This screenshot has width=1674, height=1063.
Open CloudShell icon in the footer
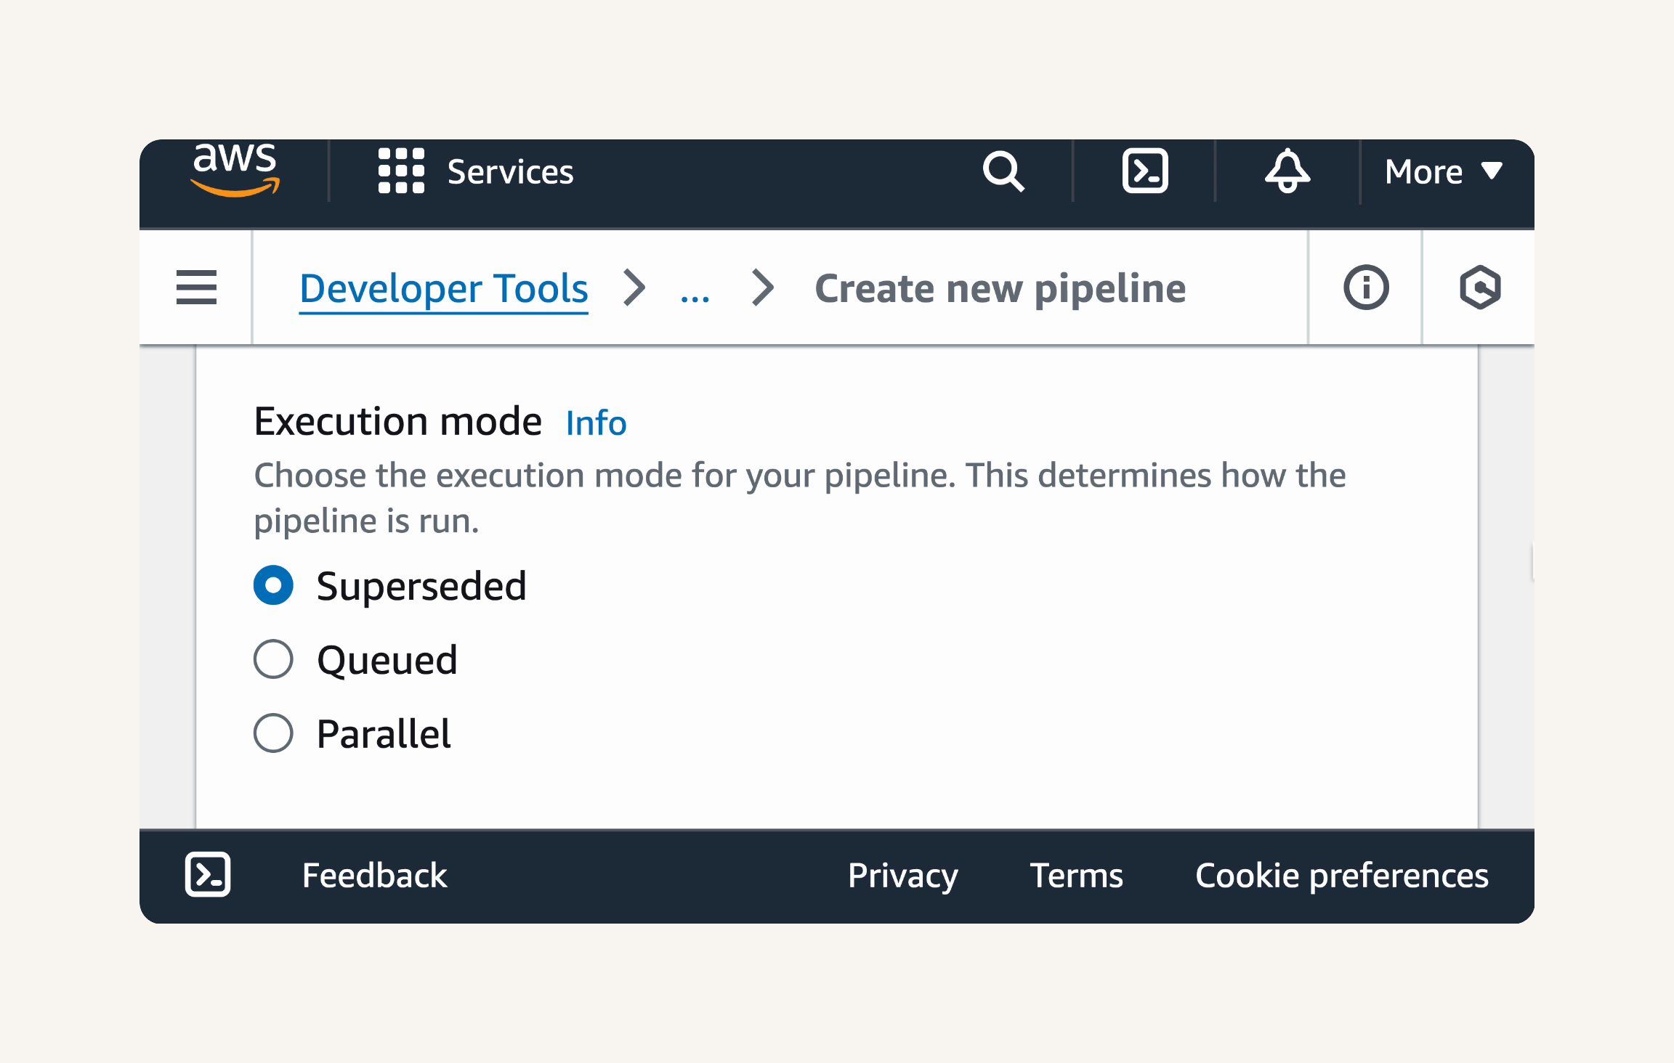(208, 875)
